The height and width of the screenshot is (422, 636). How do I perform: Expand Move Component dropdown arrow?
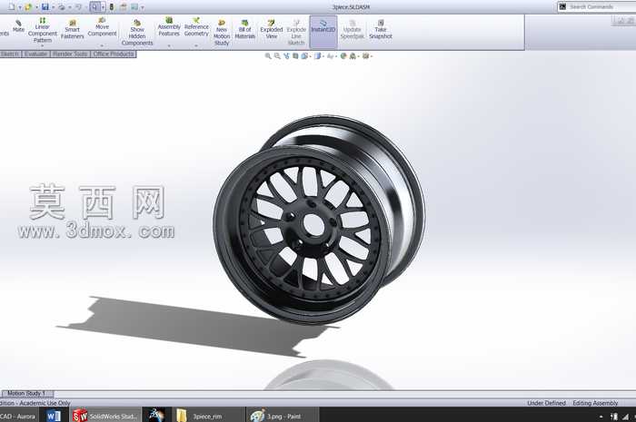102,45
